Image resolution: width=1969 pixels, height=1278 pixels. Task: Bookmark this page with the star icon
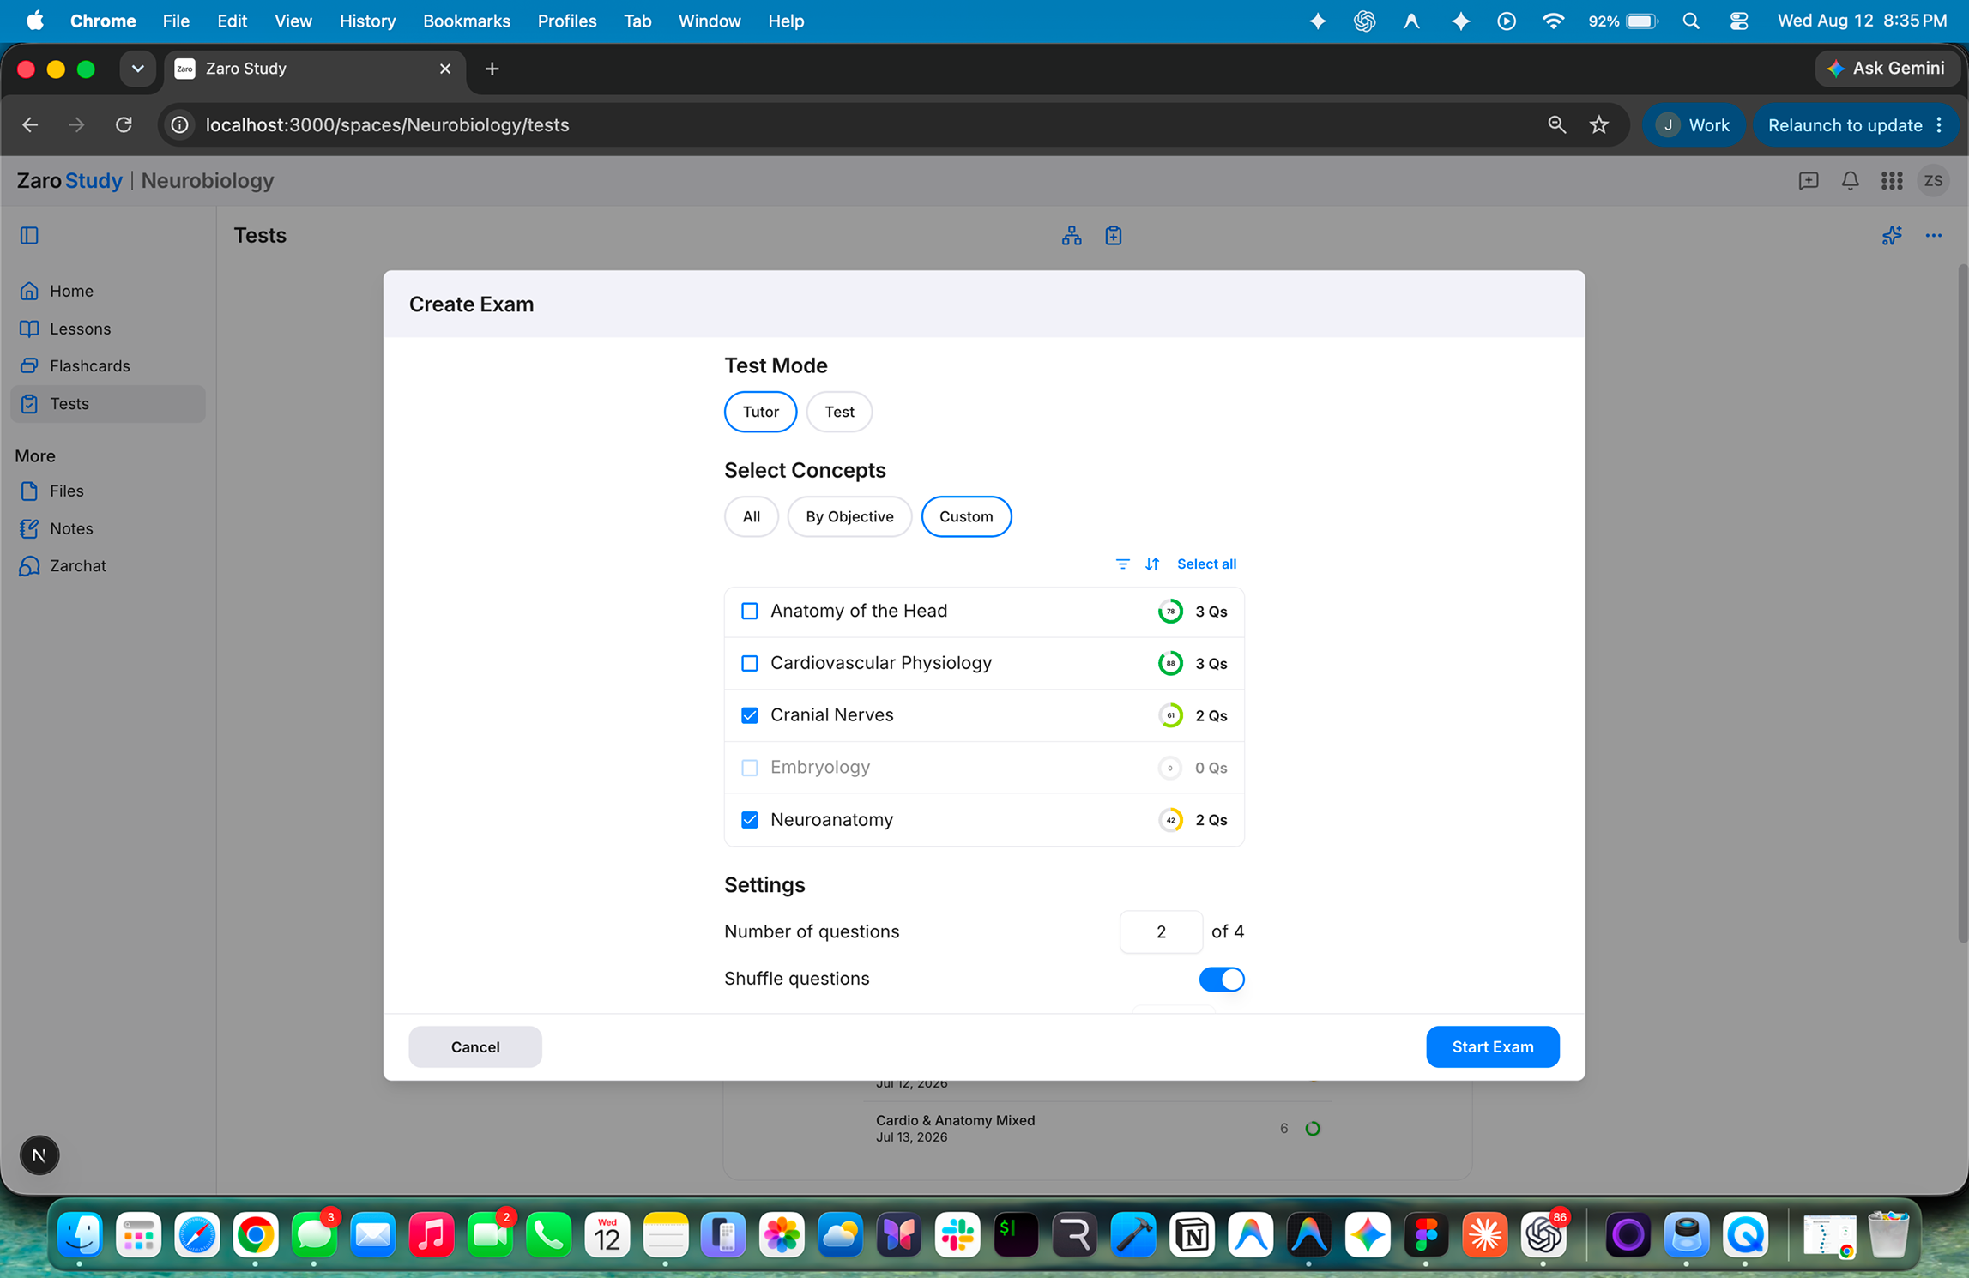pyautogui.click(x=1598, y=125)
